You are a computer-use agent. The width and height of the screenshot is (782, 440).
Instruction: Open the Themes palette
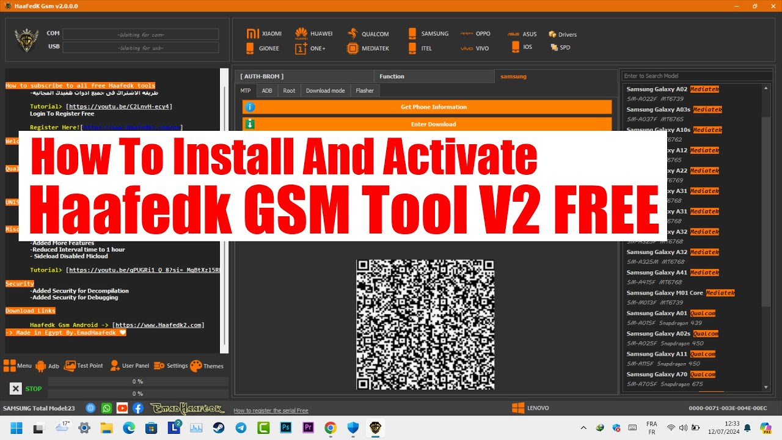point(206,366)
